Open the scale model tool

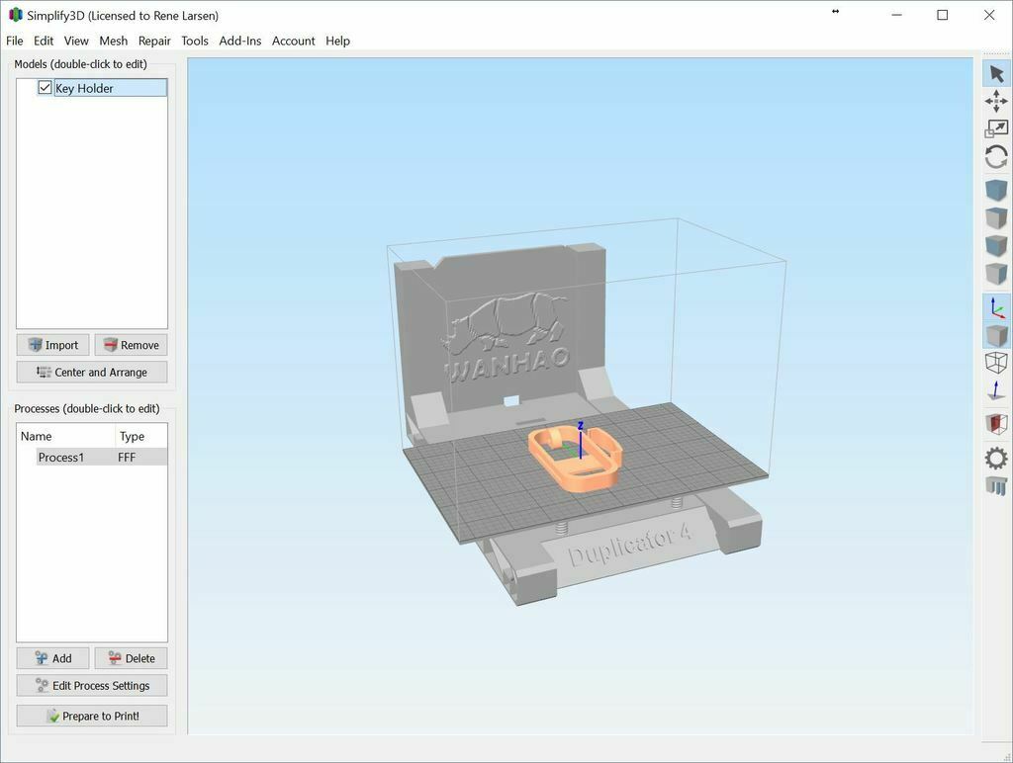(996, 127)
